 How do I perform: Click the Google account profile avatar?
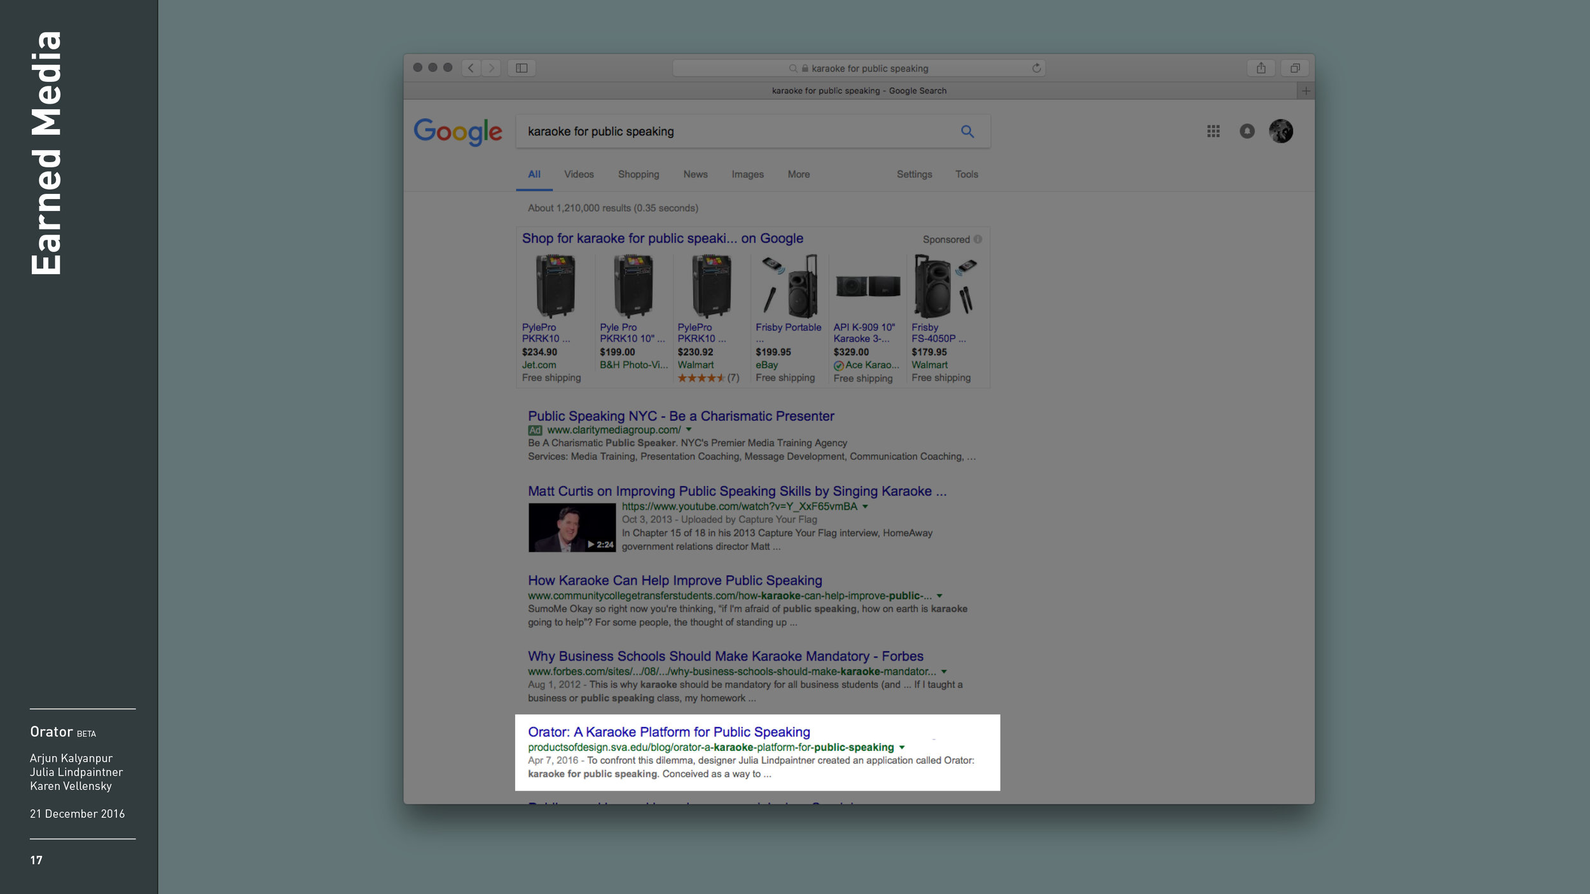(x=1281, y=131)
